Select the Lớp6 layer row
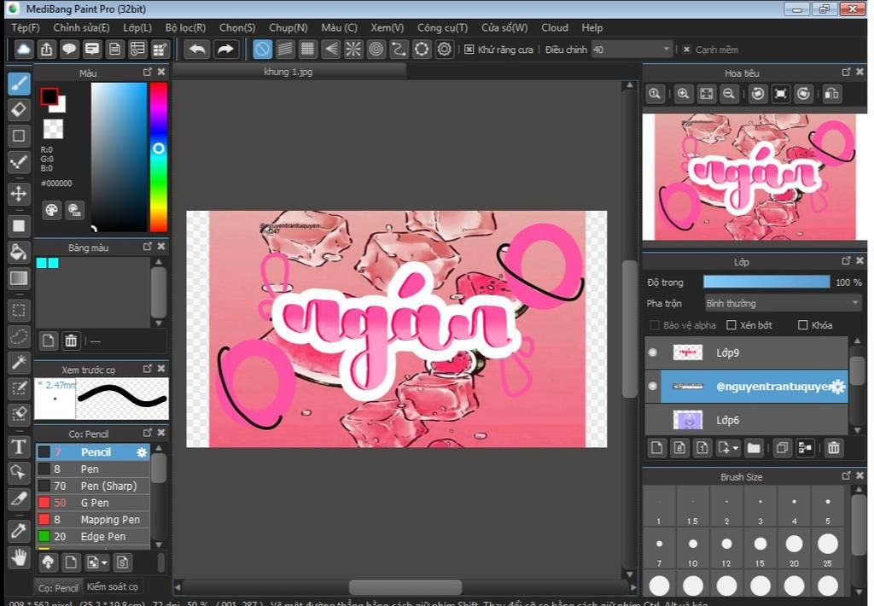The width and height of the screenshot is (874, 606). tap(746, 420)
